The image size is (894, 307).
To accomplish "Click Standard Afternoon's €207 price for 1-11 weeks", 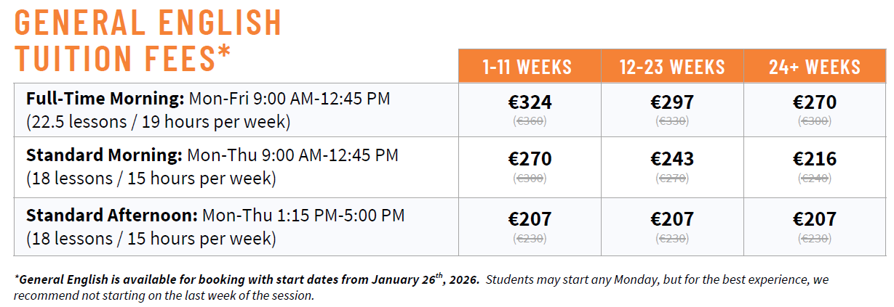I will coord(530,218).
